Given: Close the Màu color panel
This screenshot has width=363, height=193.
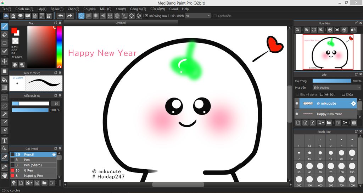Looking at the screenshot, I should 60,23.
